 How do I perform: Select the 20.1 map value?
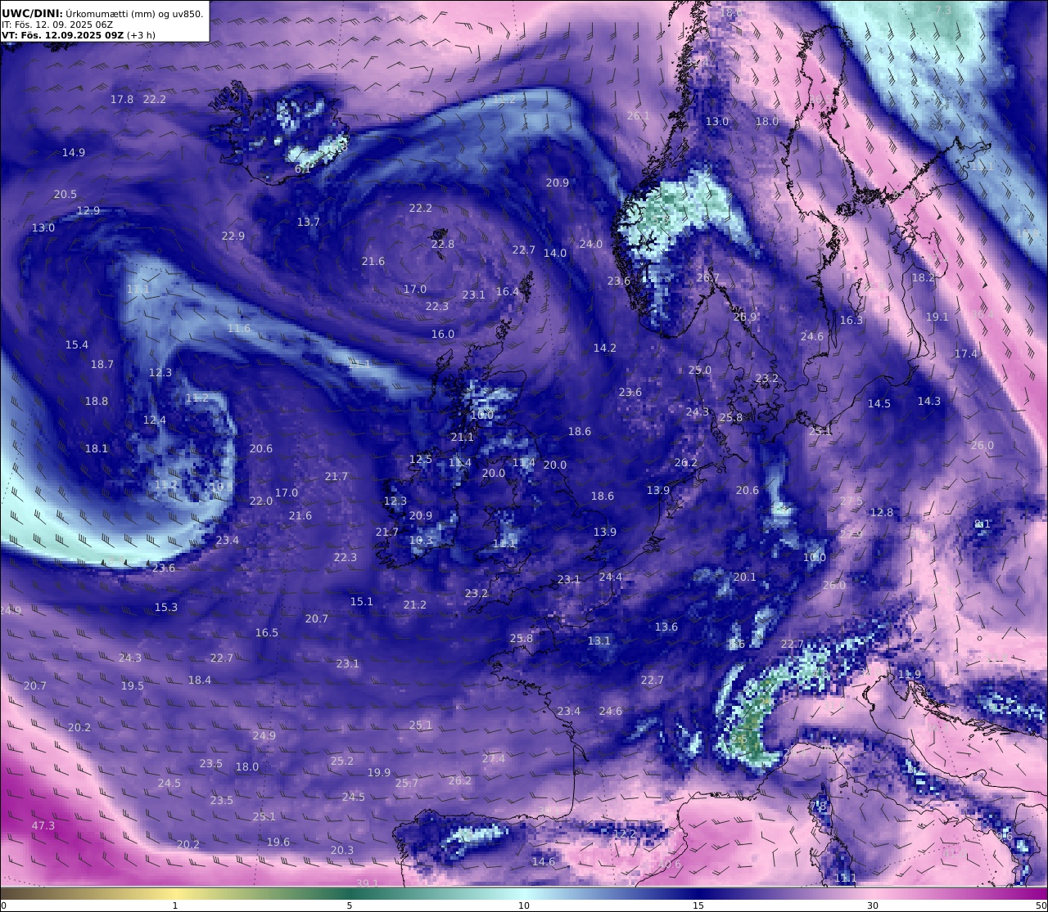pos(745,577)
